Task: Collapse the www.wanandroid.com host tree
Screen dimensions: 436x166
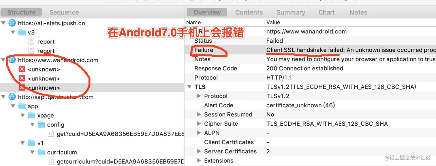Action: pos(3,60)
